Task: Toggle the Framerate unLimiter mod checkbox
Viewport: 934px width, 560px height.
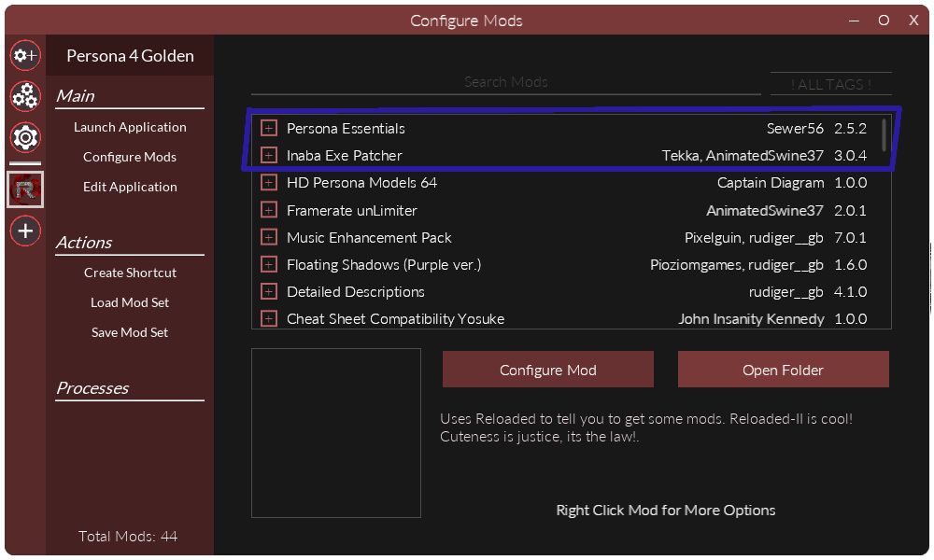Action: [x=269, y=210]
